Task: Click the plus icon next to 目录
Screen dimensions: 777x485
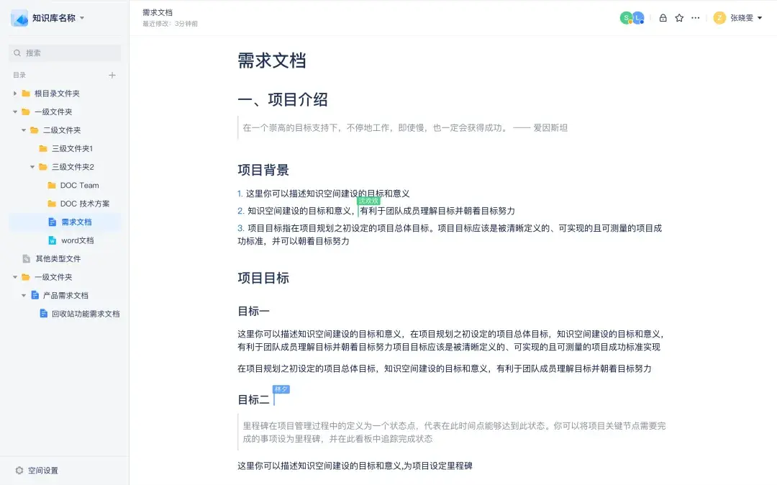Action: click(112, 75)
